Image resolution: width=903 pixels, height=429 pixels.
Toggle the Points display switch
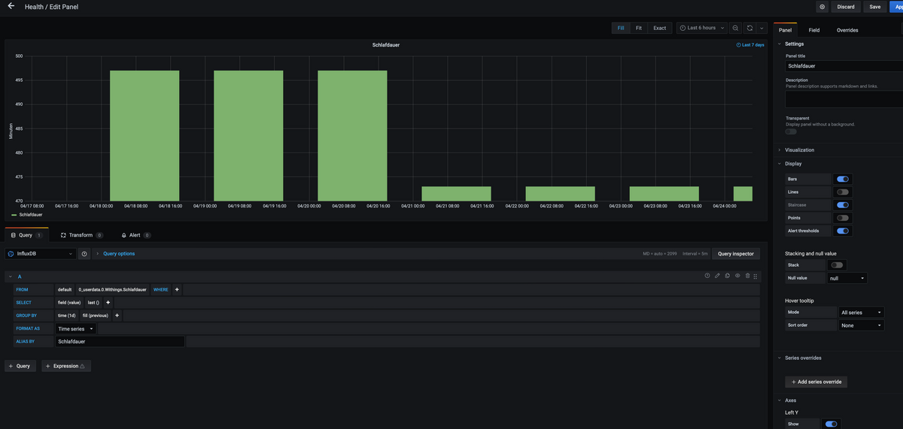click(x=843, y=217)
